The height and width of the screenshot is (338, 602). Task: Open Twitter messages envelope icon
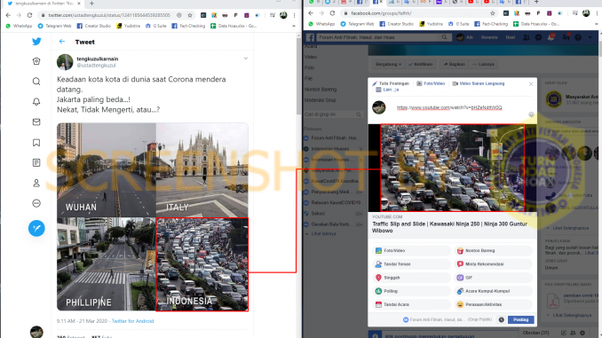(36, 122)
